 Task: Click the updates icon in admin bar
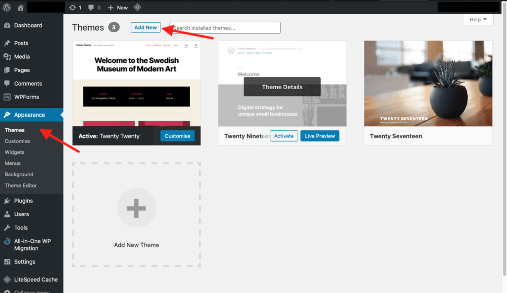[x=72, y=7]
